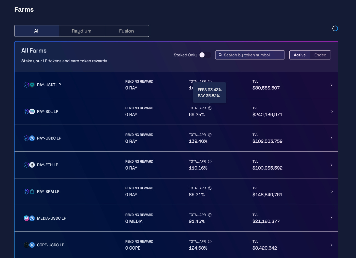Click the APR help icon in RAY-USDC row
This screenshot has width=356, height=258.
[x=210, y=135]
